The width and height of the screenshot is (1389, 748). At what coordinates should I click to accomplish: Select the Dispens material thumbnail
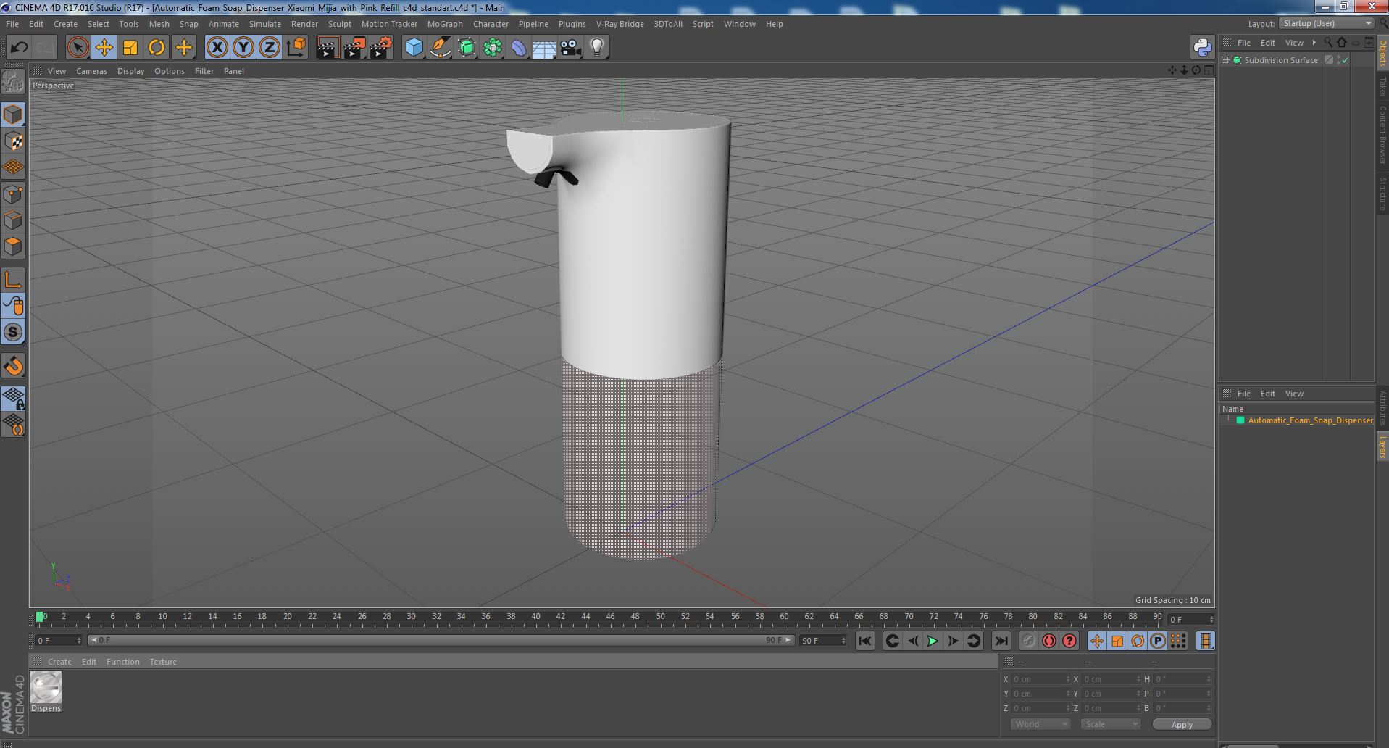click(46, 688)
